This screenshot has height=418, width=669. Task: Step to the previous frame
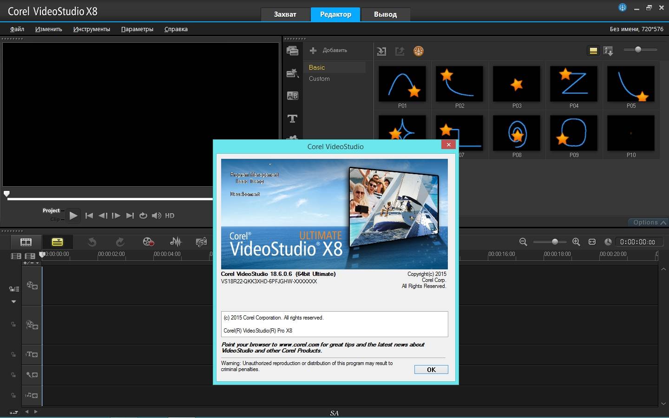point(103,216)
